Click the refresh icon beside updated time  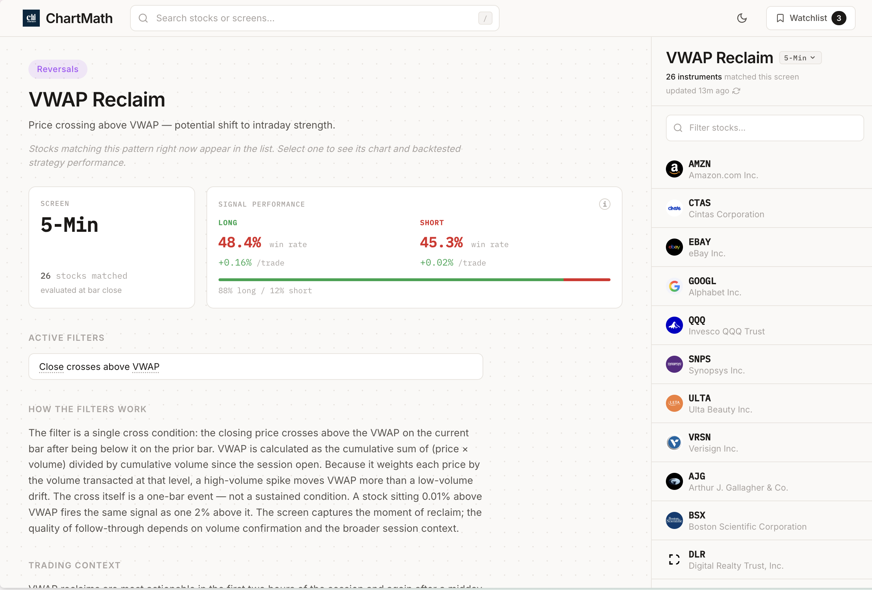click(736, 91)
